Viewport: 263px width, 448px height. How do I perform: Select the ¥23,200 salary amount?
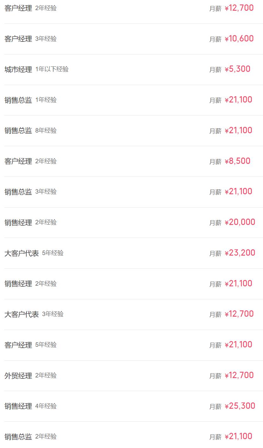(x=240, y=253)
